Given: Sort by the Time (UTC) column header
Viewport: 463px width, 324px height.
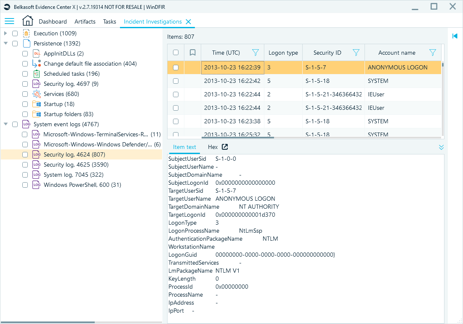Looking at the screenshot, I should point(226,53).
